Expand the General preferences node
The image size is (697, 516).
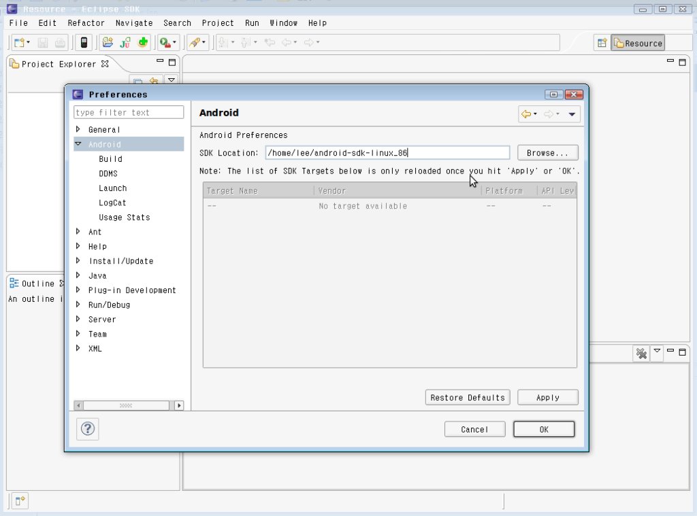(x=78, y=129)
